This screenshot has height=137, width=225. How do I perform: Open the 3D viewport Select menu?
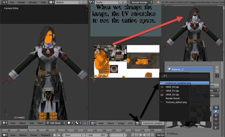pos(22,123)
